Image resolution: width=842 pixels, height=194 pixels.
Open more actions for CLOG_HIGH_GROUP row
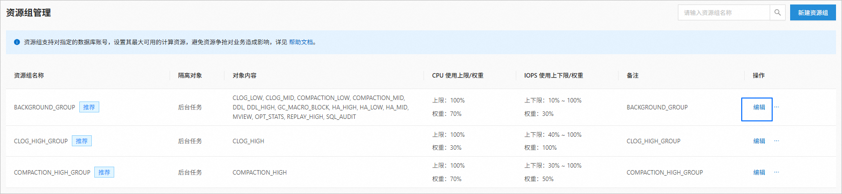coord(777,141)
